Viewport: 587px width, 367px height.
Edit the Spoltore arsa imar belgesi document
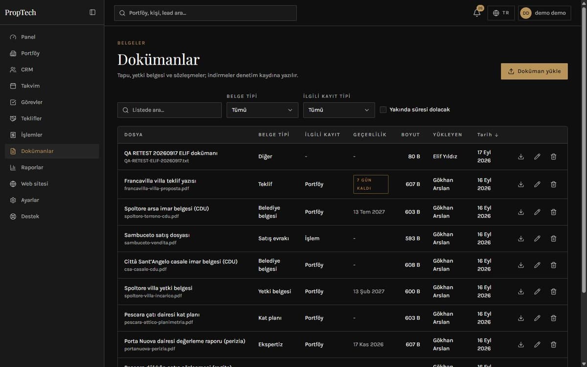537,212
